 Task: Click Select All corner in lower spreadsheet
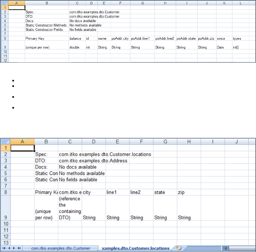click(x=6, y=142)
